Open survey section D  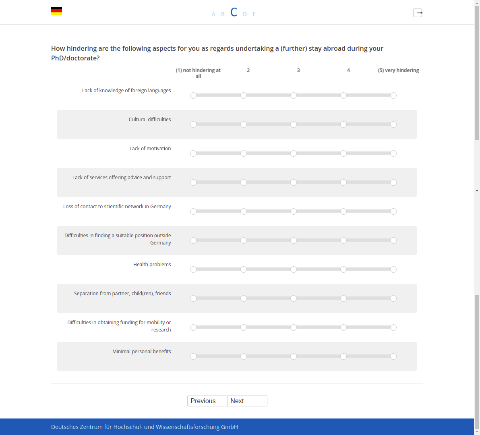244,14
